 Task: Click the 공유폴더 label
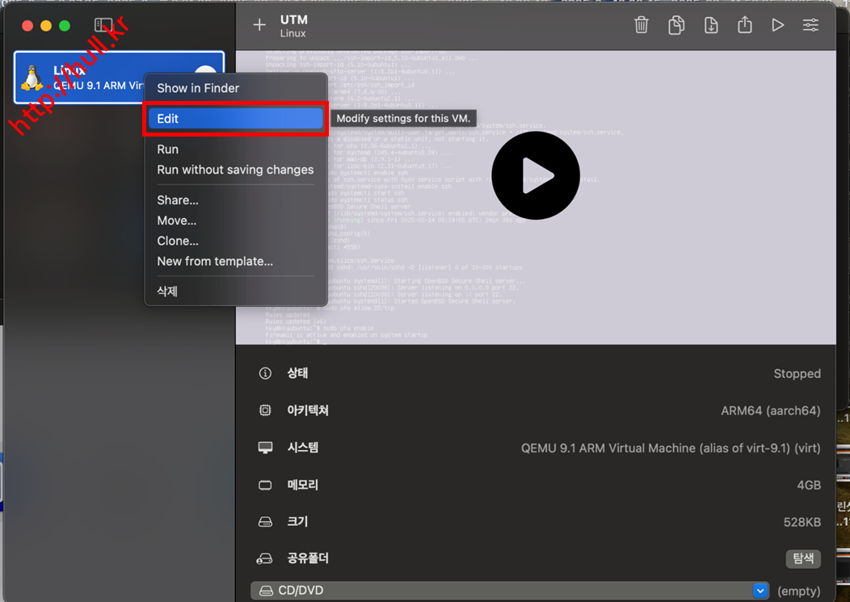(308, 558)
